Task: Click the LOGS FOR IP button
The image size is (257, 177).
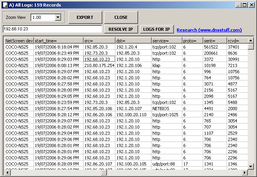Action: click(x=157, y=29)
